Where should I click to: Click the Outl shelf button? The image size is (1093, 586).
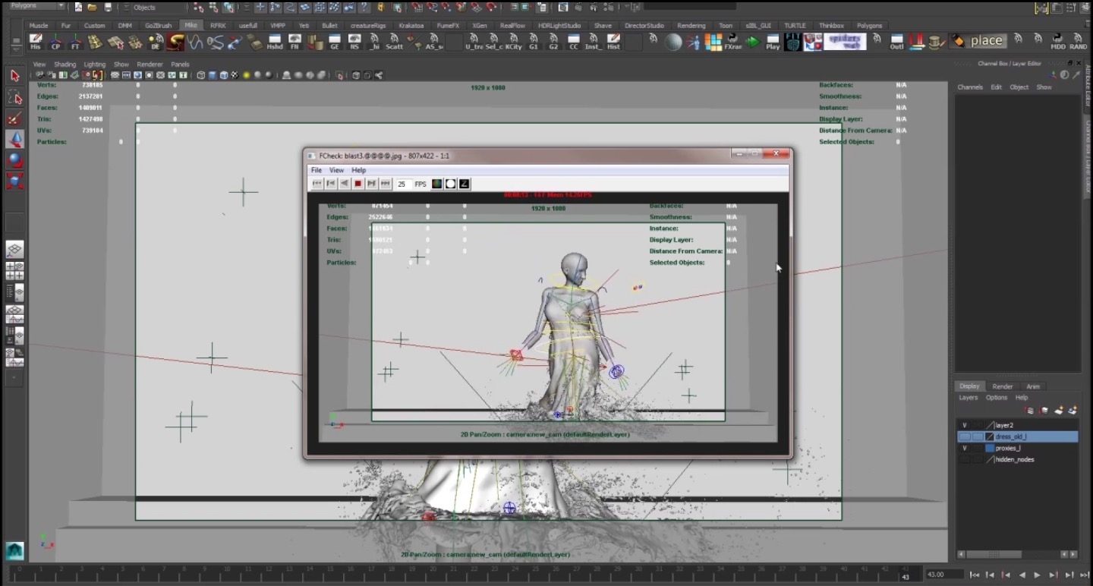896,42
